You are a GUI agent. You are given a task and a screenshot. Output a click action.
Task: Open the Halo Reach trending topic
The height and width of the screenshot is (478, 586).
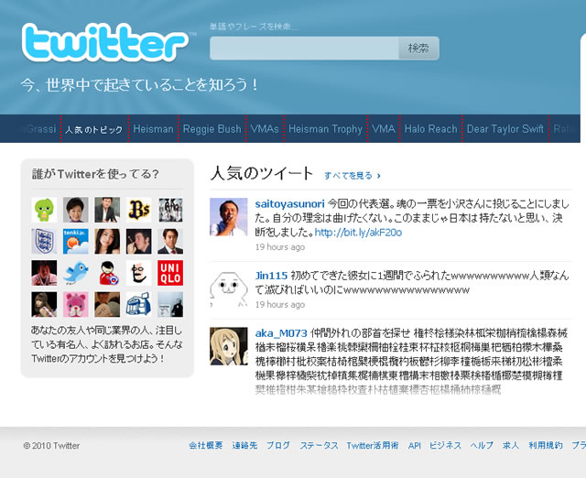[431, 129]
